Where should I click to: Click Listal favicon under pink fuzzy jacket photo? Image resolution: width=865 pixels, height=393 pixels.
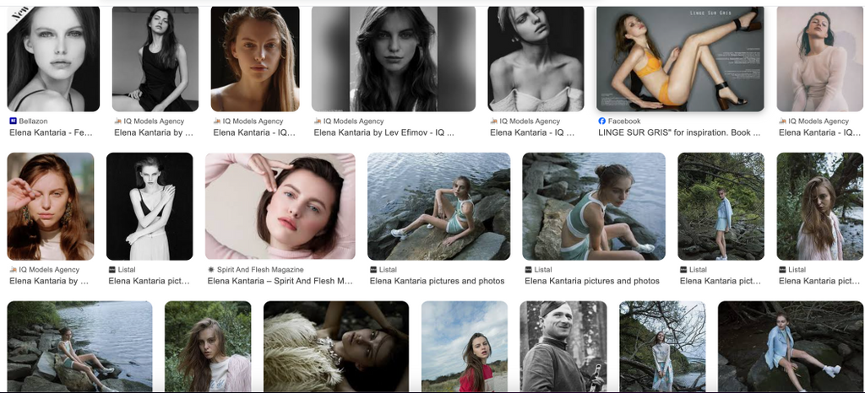[782, 270]
